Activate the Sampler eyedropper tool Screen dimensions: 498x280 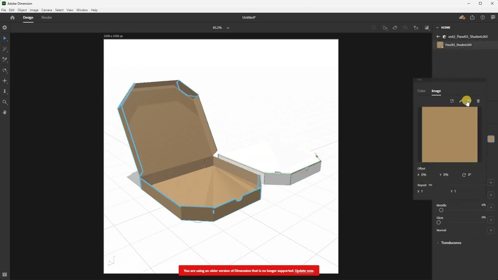click(5, 59)
